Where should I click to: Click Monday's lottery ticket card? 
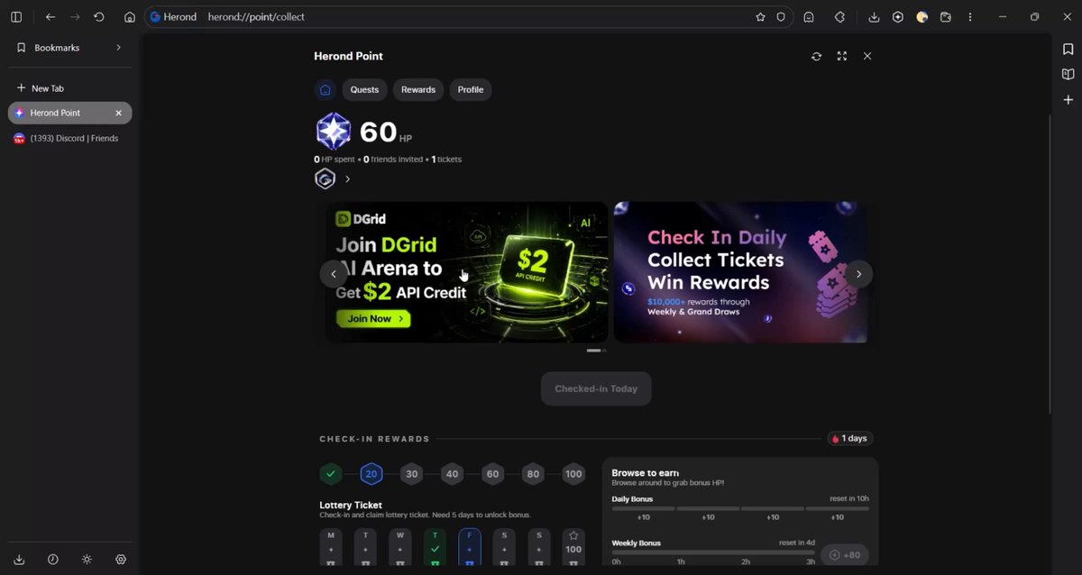[x=331, y=547]
